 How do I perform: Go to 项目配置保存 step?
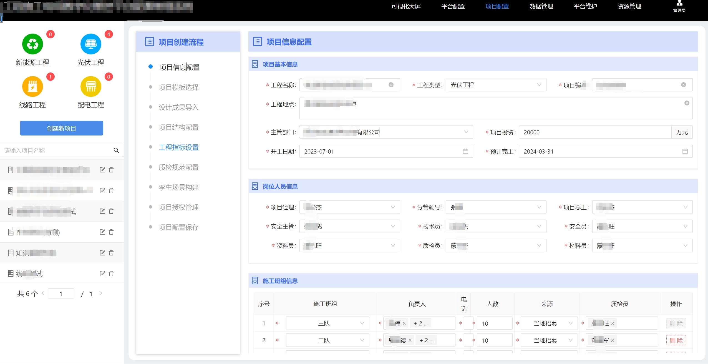click(x=179, y=227)
